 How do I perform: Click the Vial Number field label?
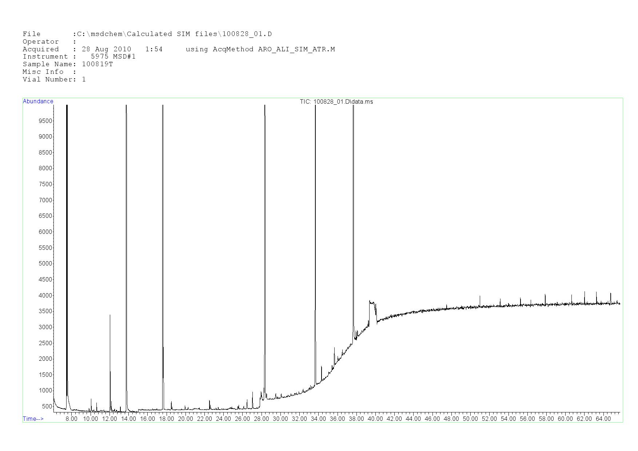pos(47,80)
